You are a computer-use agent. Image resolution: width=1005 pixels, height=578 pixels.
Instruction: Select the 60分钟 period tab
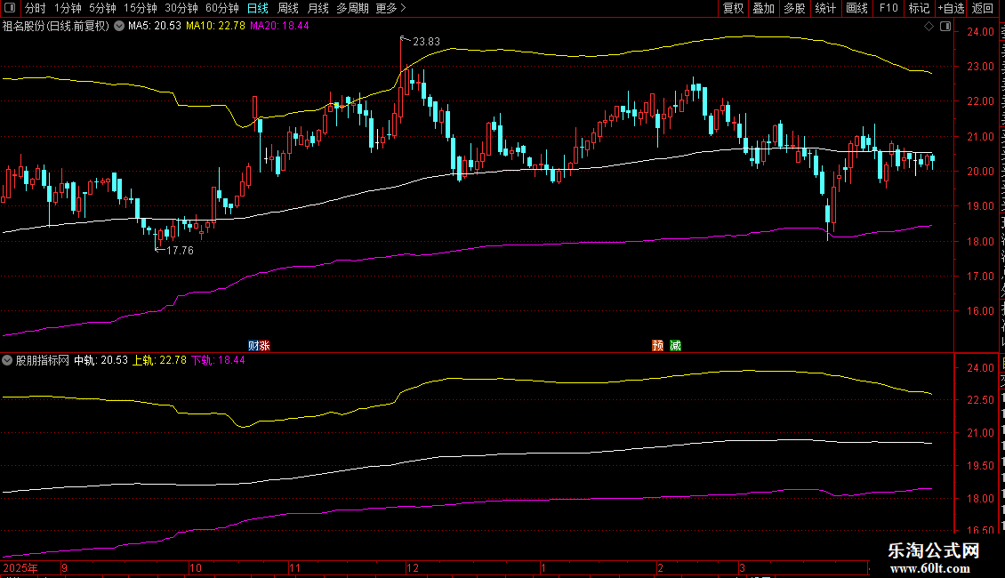(222, 8)
